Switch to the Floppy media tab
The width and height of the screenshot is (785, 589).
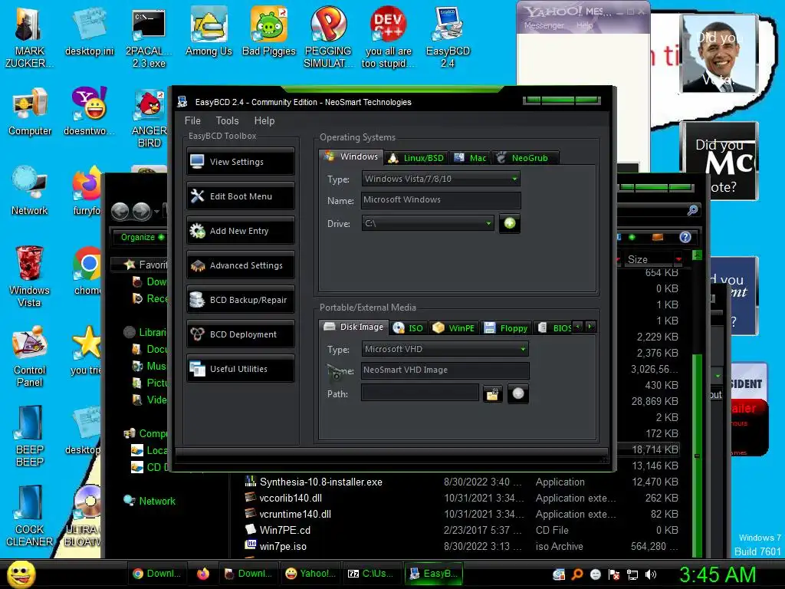pos(506,328)
